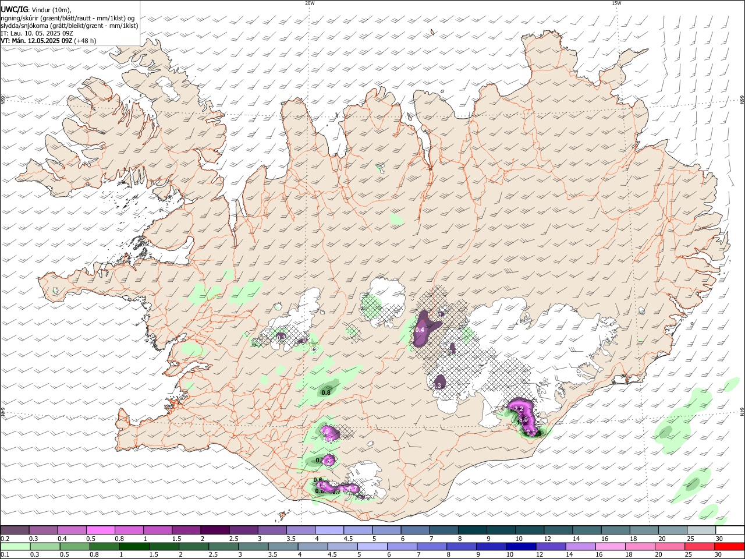Click the 'rigning/skúrir' legend description line
Viewport: 745px width, 559px height.
[x=68, y=17]
